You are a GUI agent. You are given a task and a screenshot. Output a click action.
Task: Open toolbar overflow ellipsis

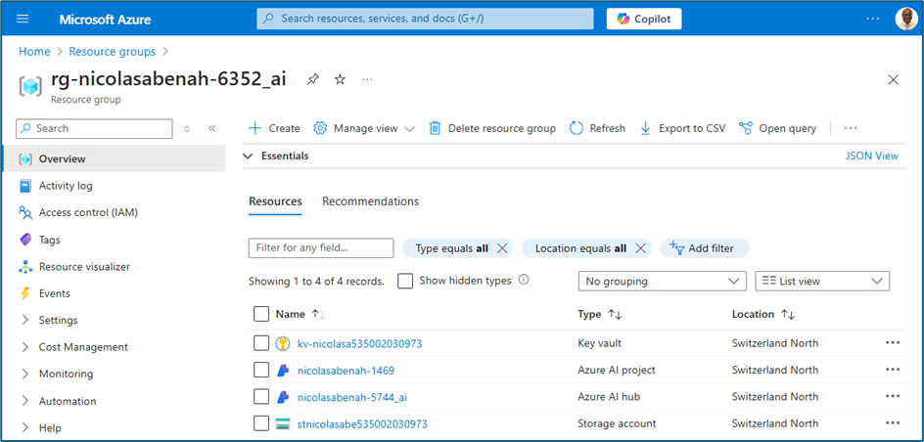tap(851, 128)
